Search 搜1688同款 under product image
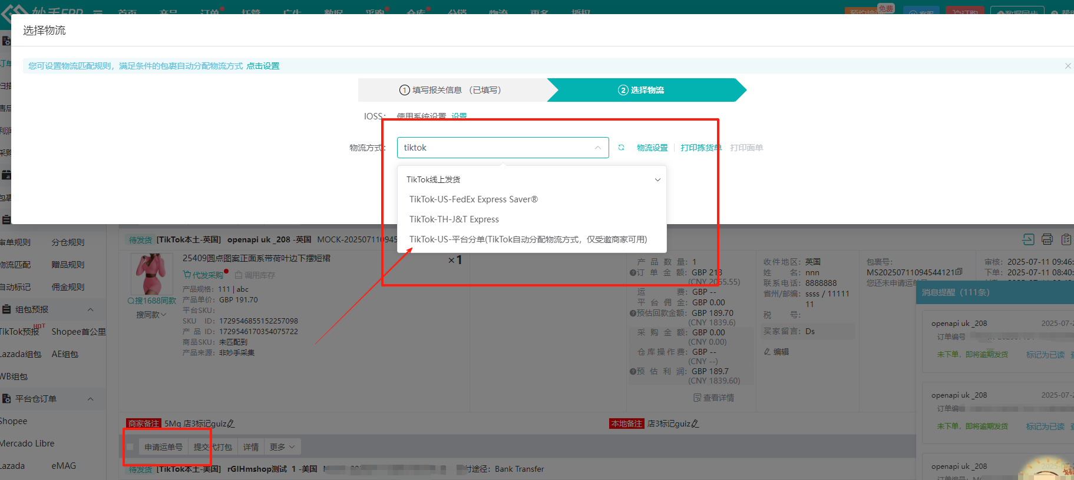The image size is (1074, 480). tap(152, 301)
